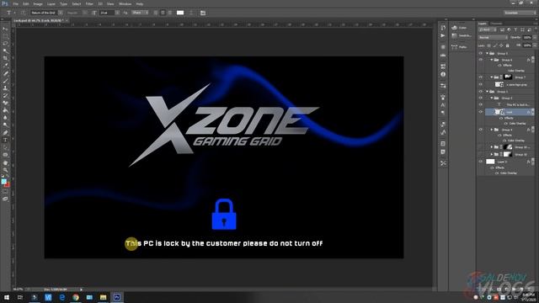Hide the 'This PC is lock' text layer
Screen dimensions: 539x303
481,104
